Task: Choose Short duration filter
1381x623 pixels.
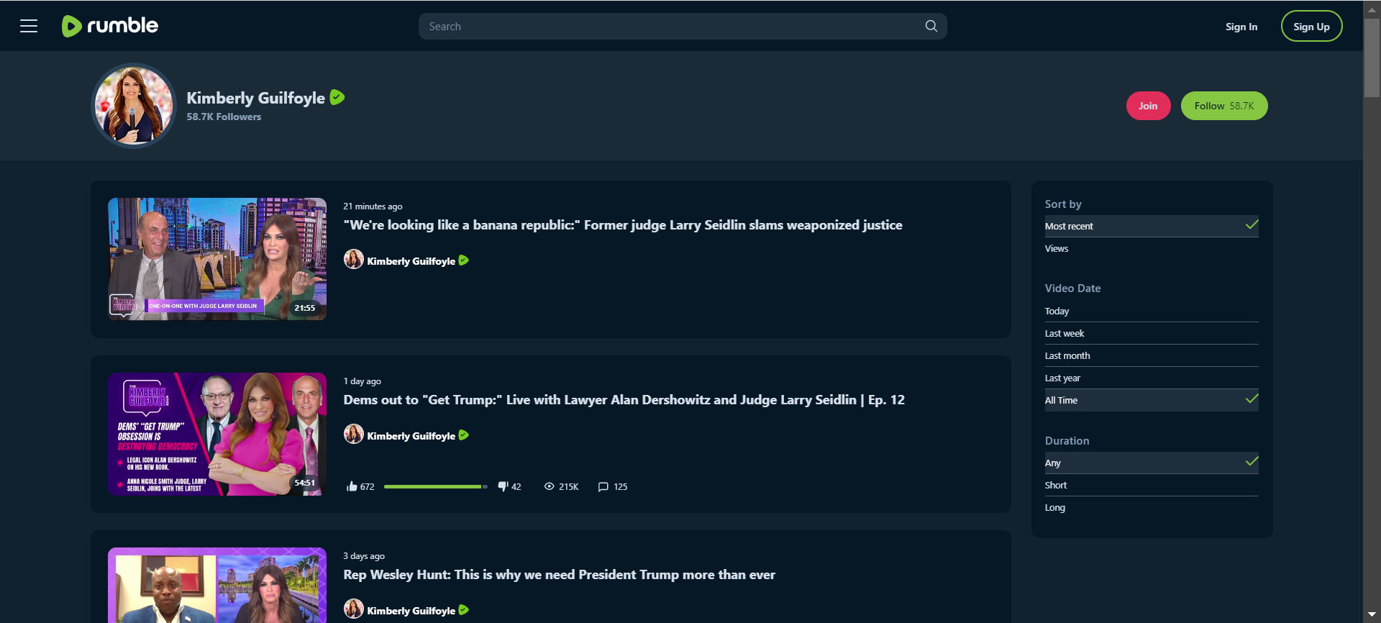Action: pos(1055,486)
